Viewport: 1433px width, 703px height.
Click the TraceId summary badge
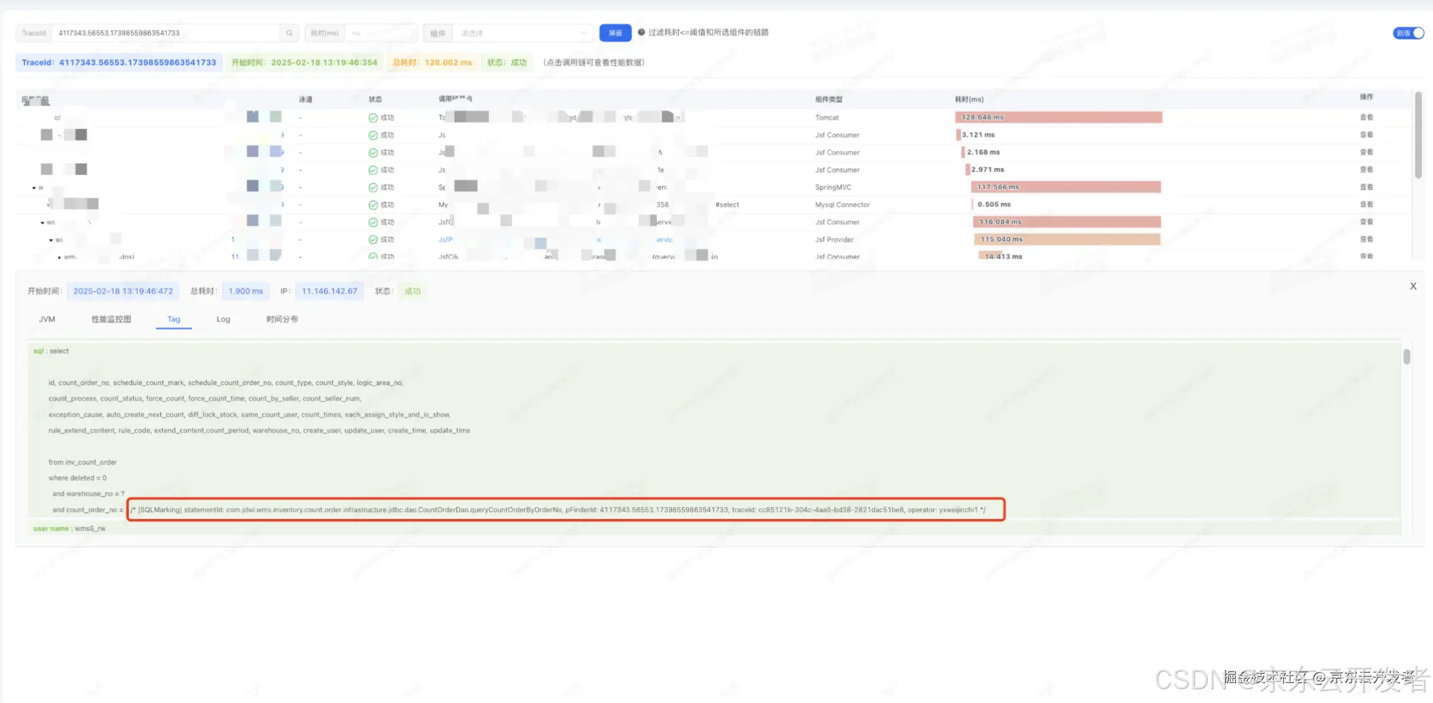119,63
